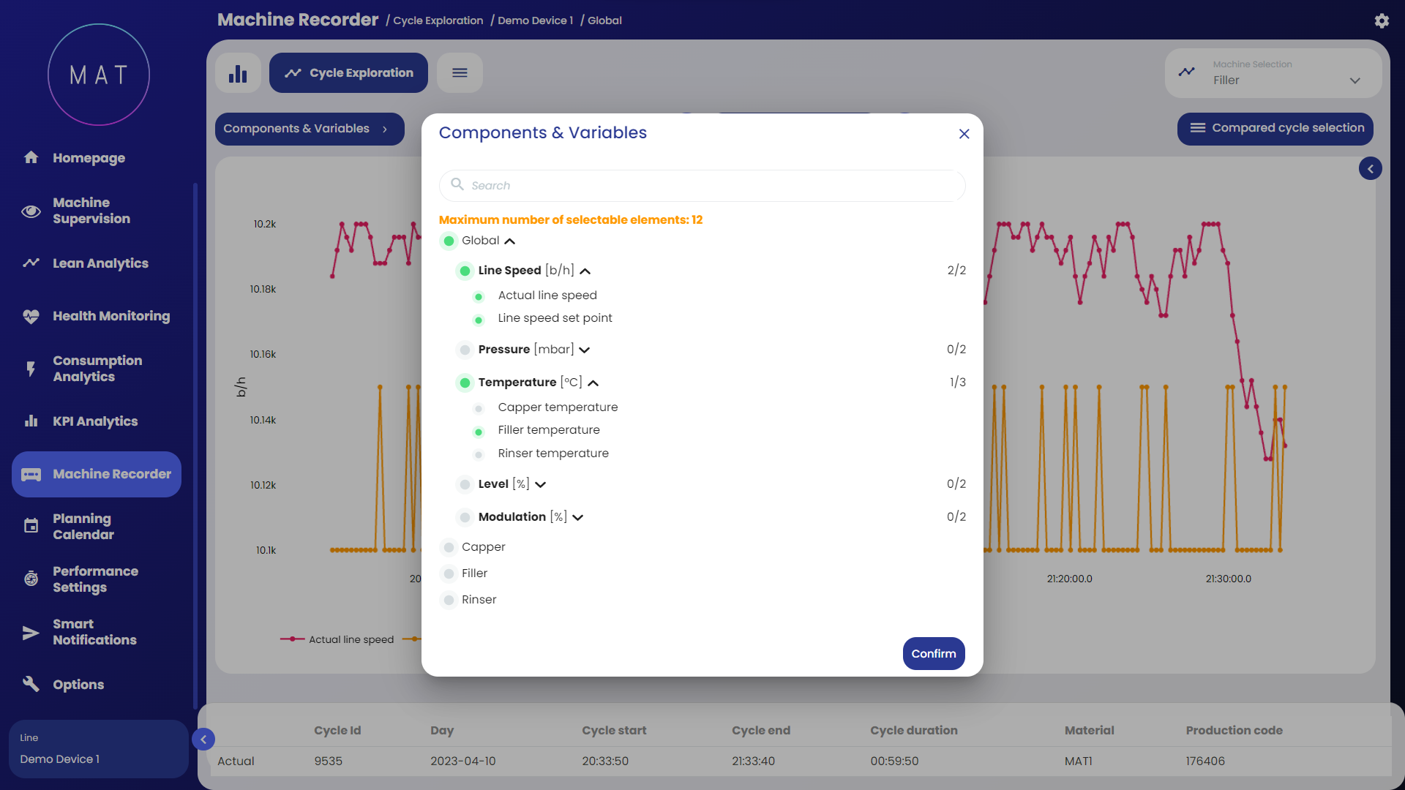Click the hamburger menu icon in toolbar
Screen dimensions: 1405x790
pos(460,73)
